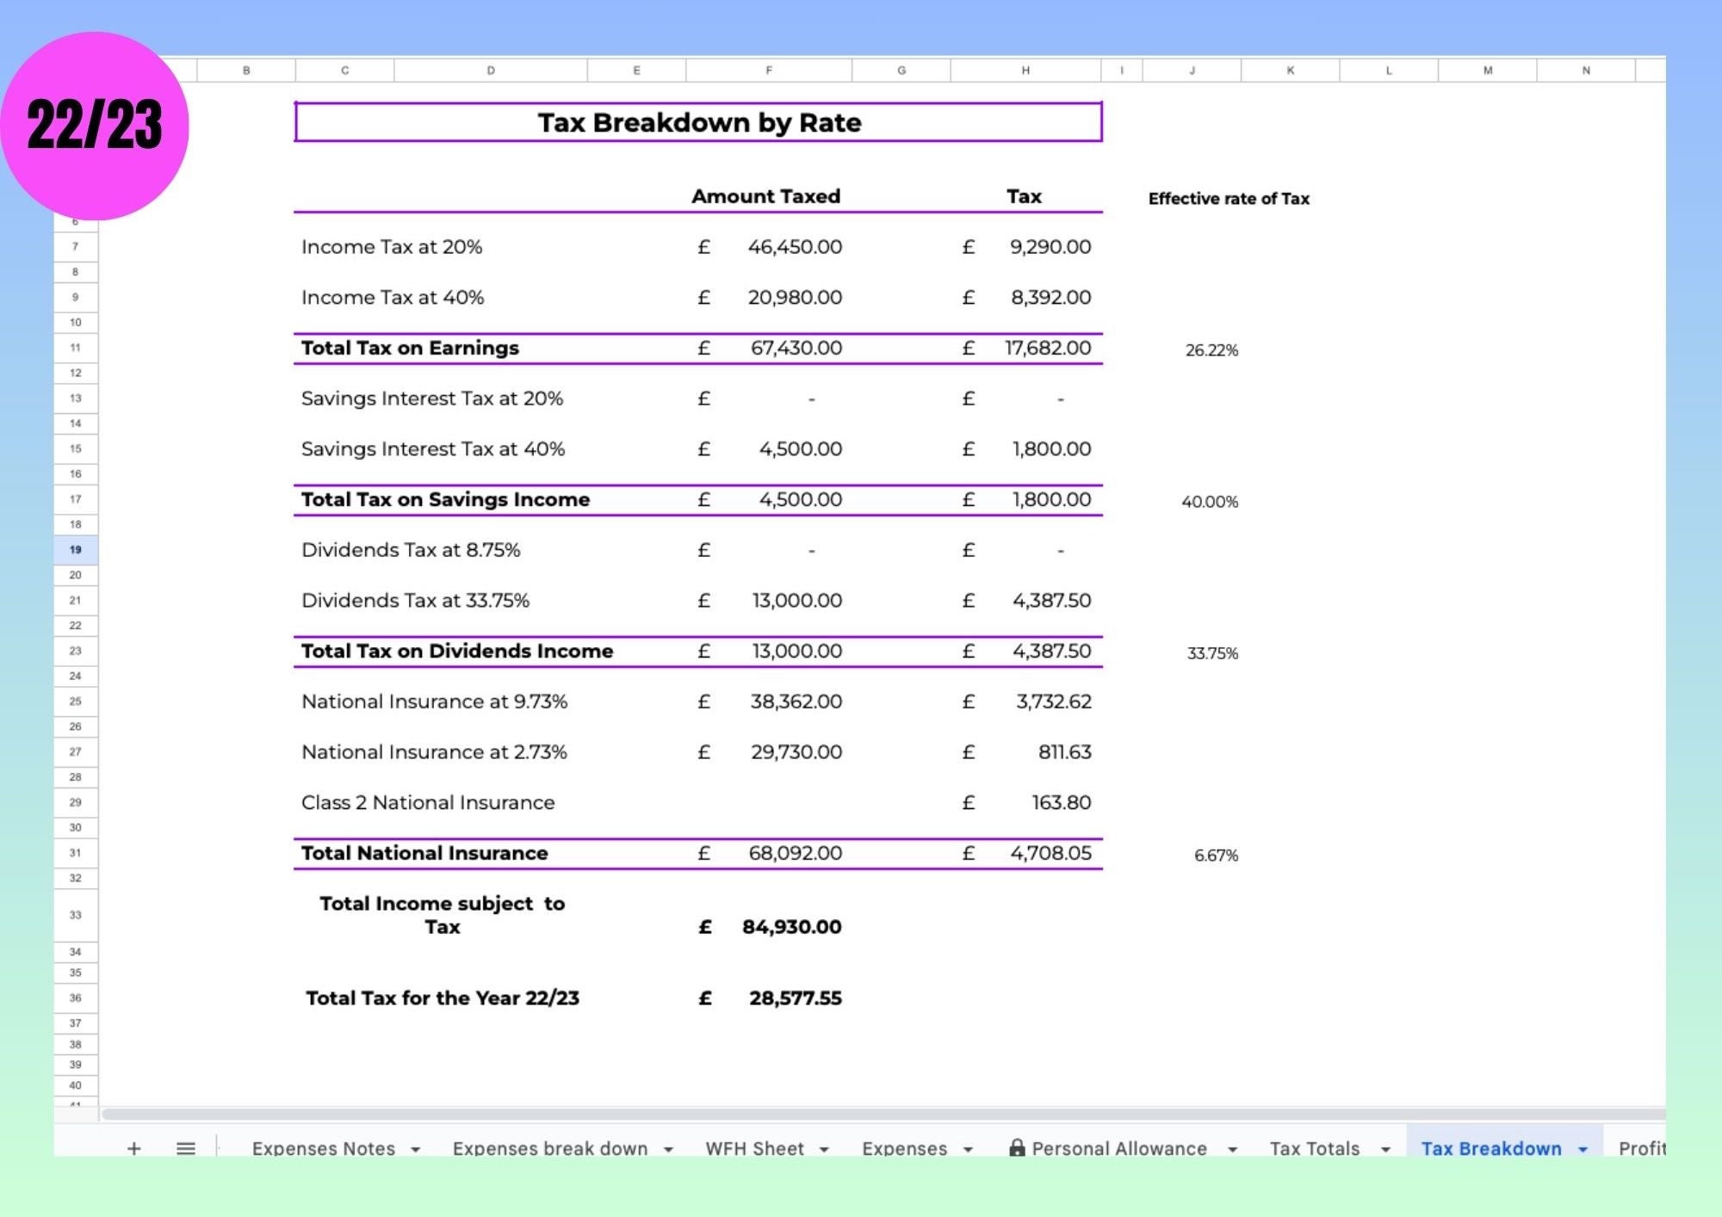This screenshot has height=1217, width=1722.
Task: Click the add sheet plus icon
Action: click(x=133, y=1148)
